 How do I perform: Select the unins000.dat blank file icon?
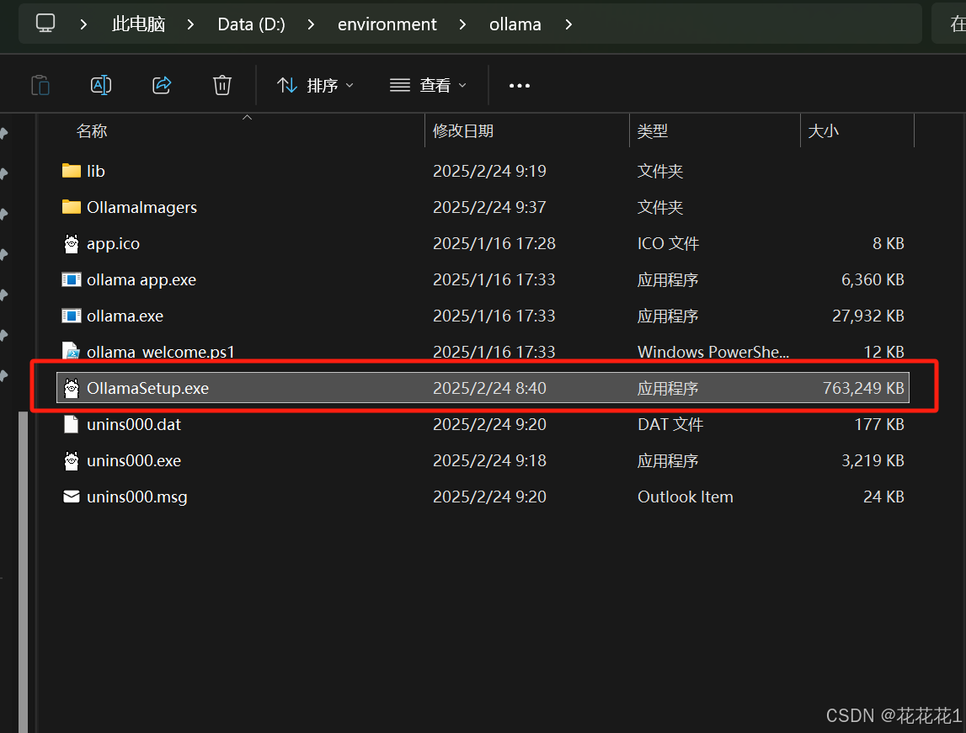pyautogui.click(x=72, y=424)
